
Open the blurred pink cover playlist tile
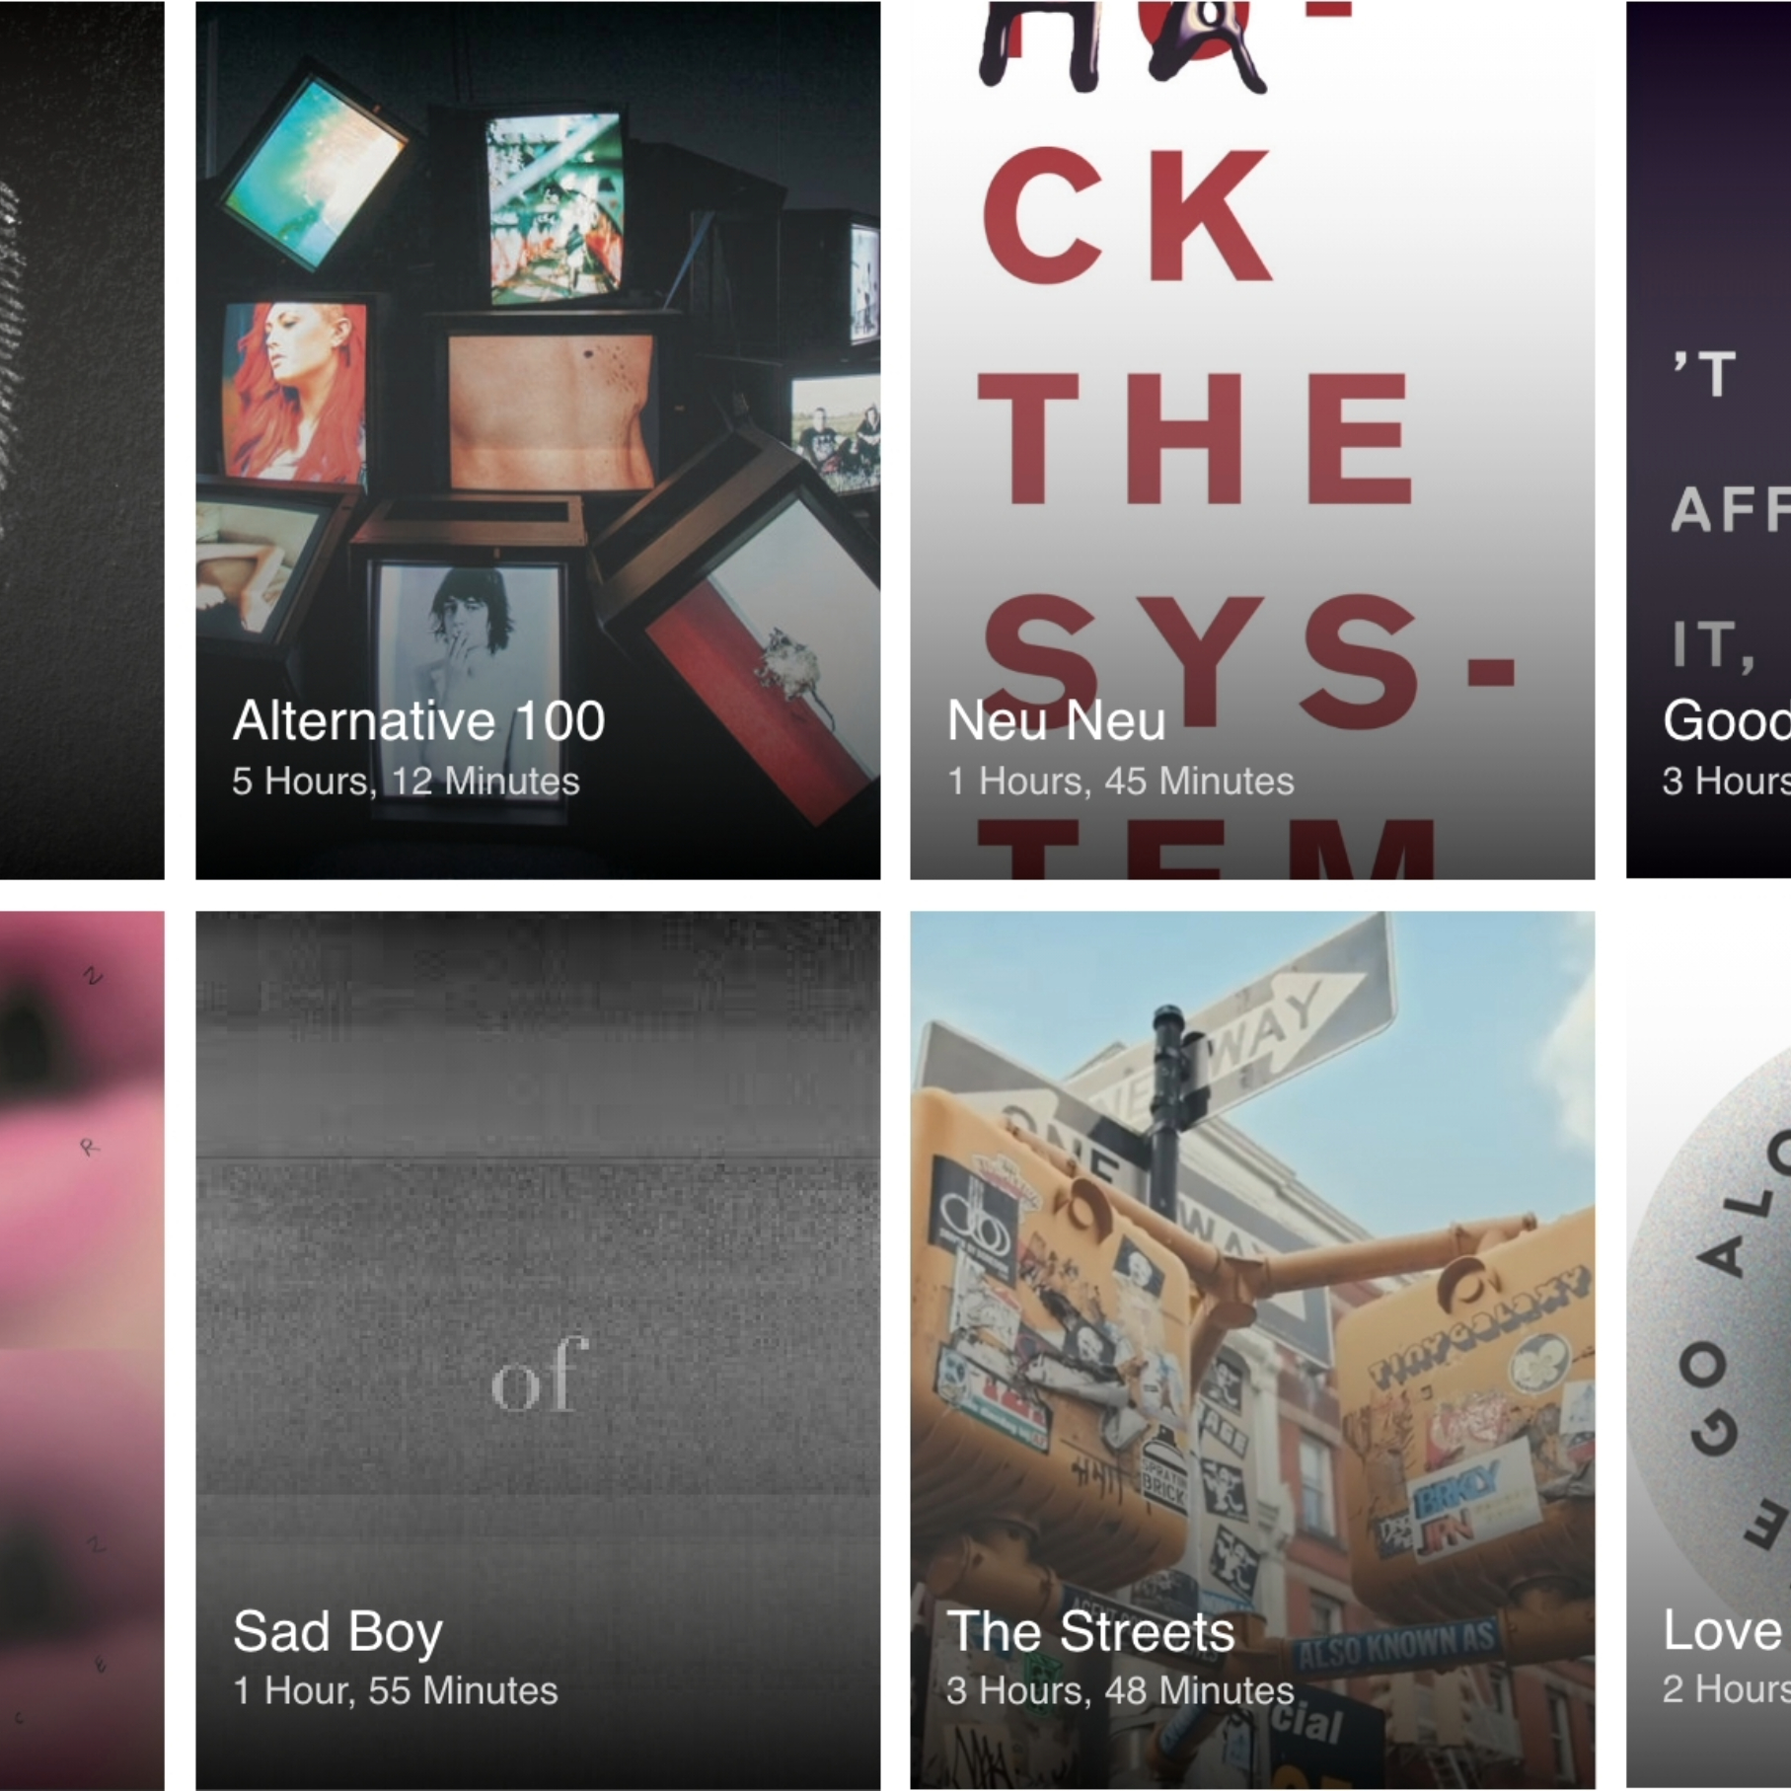click(82, 1350)
